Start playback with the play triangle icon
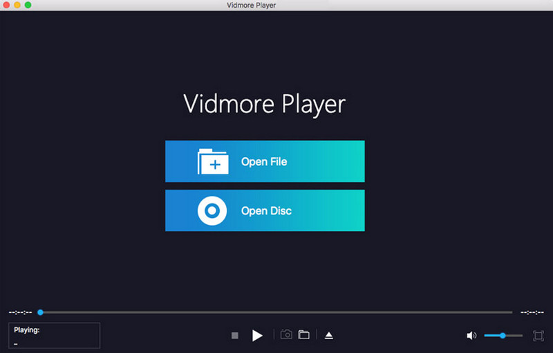Viewport: 553px width, 353px height. point(257,335)
